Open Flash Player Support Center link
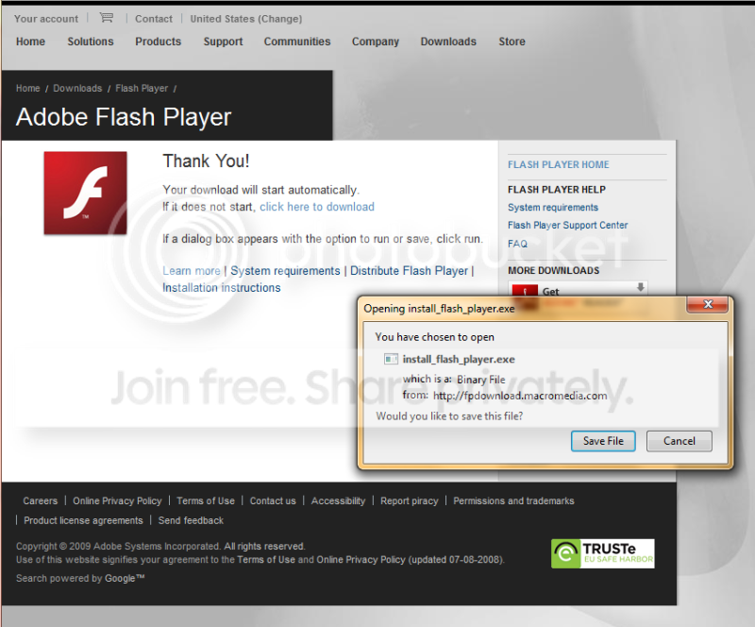 pos(568,225)
